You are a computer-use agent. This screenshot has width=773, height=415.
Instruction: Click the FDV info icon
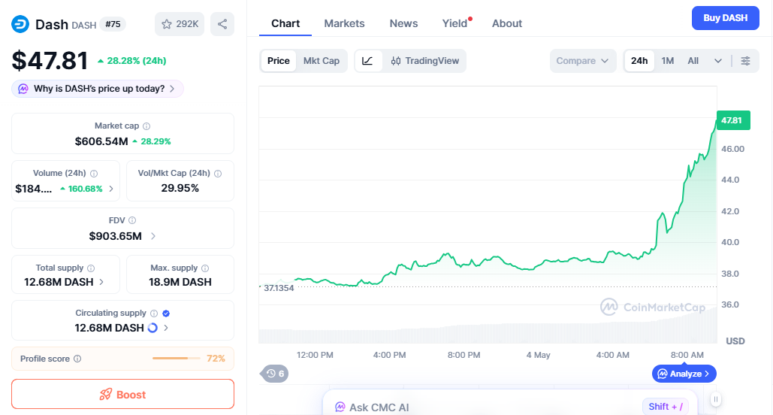pos(132,220)
